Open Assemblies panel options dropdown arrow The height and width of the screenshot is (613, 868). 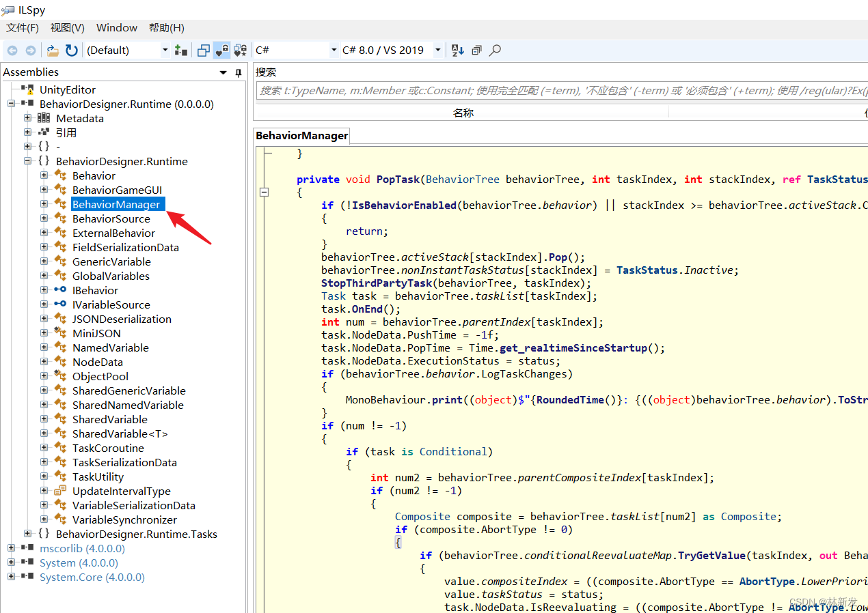coord(223,72)
